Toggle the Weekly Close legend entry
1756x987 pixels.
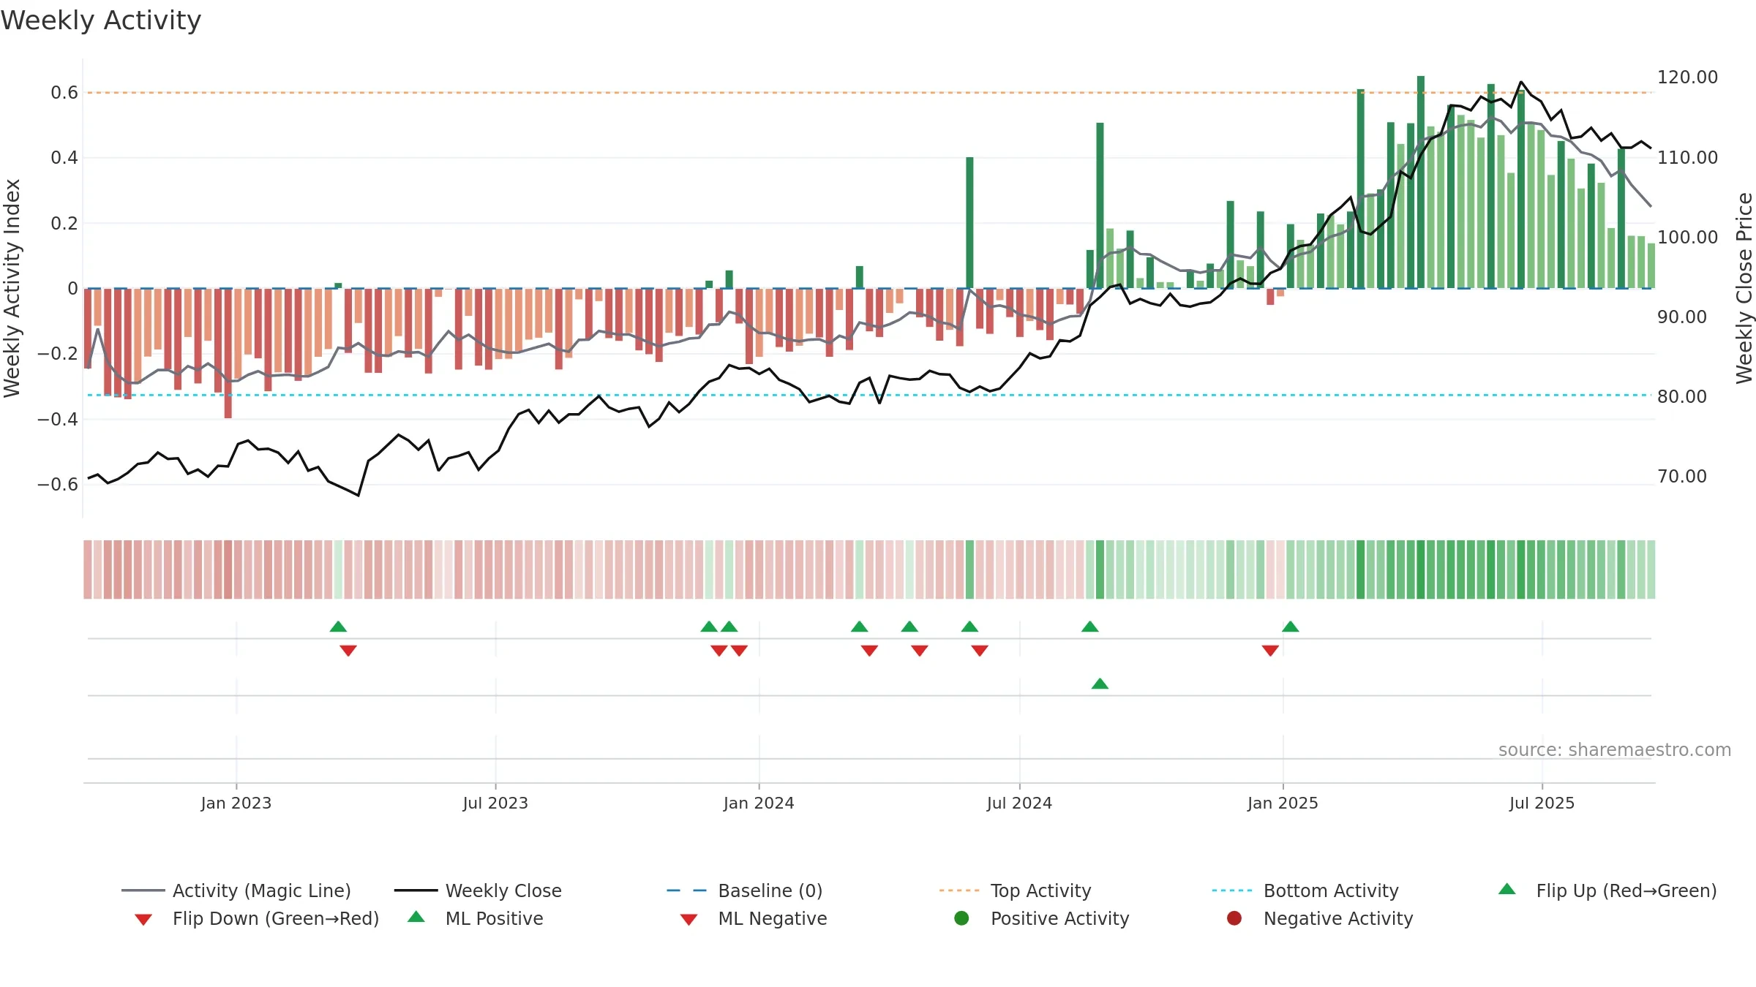coord(478,890)
